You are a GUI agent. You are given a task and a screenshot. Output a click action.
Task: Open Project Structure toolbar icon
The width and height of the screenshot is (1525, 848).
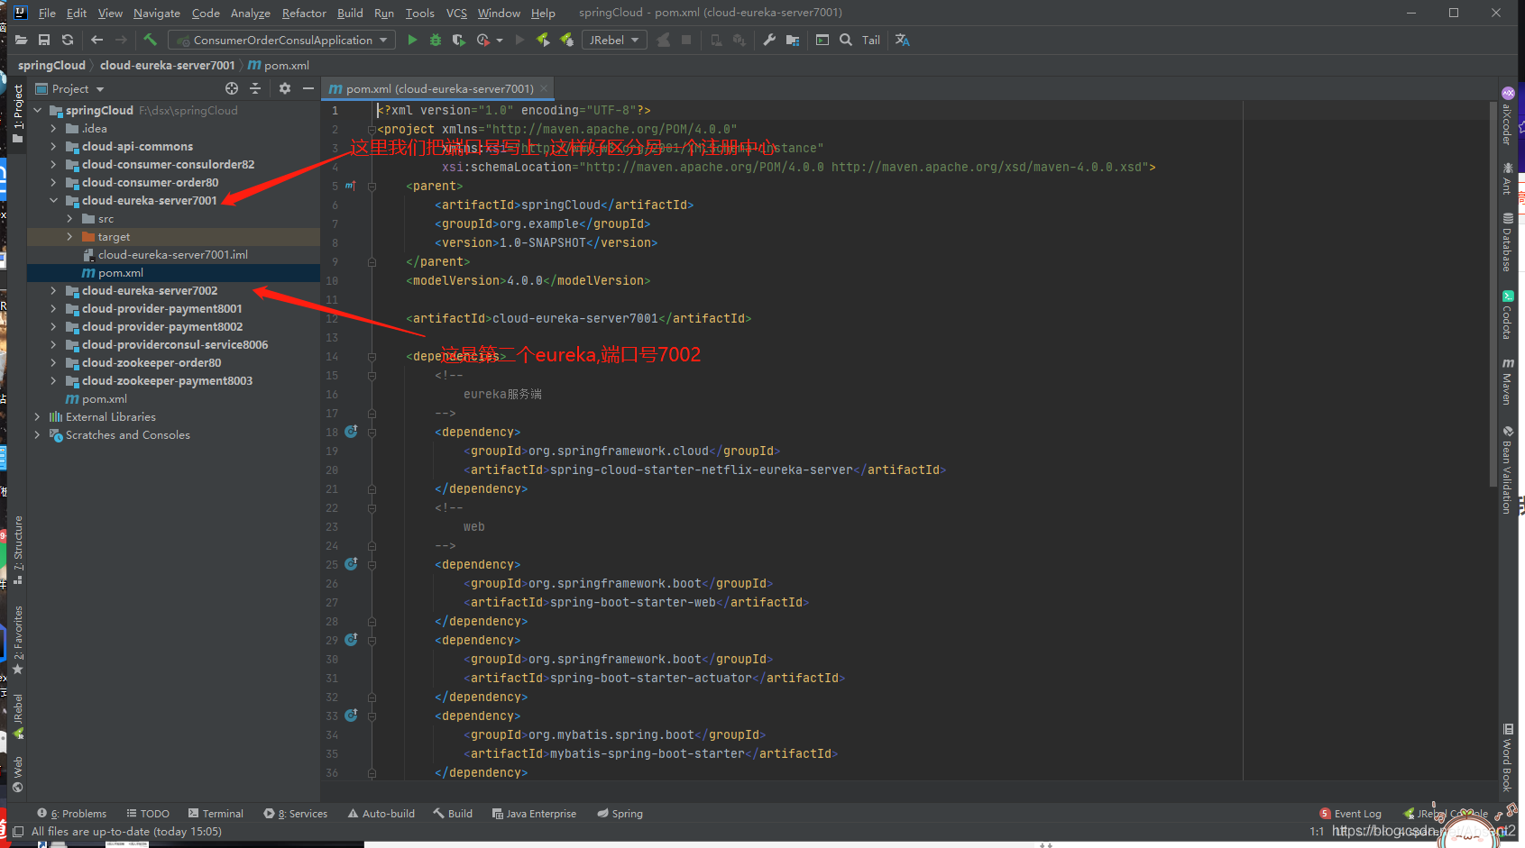coord(793,40)
